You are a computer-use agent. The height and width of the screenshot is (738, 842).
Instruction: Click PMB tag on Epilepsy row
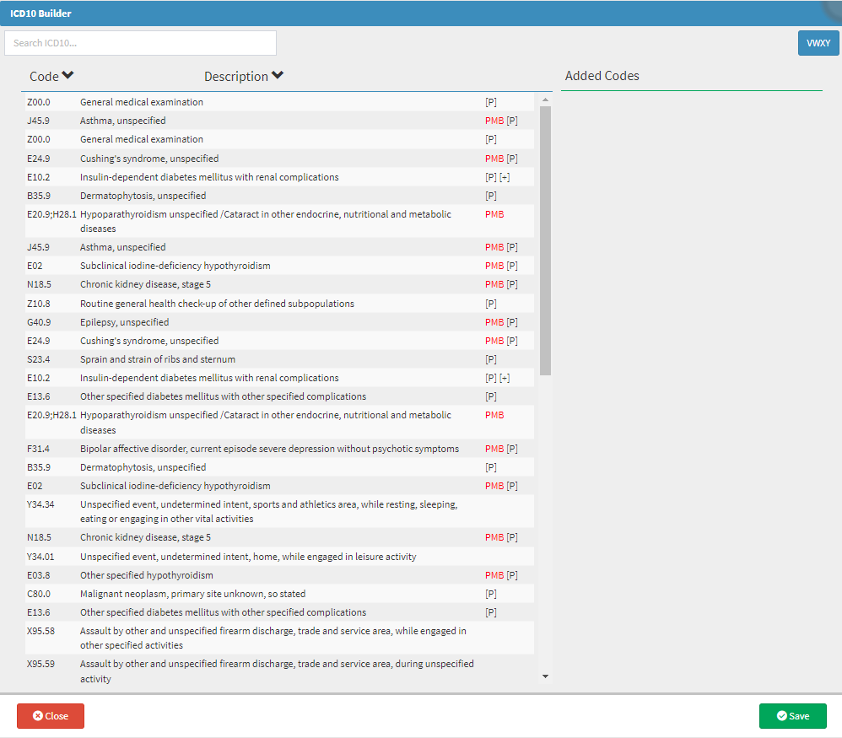pyautogui.click(x=494, y=322)
